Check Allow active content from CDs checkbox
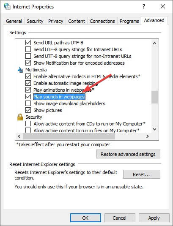 [28, 124]
